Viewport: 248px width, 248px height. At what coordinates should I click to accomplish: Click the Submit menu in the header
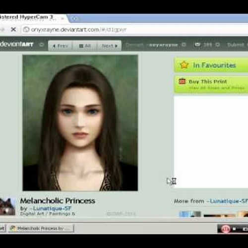click(x=236, y=45)
